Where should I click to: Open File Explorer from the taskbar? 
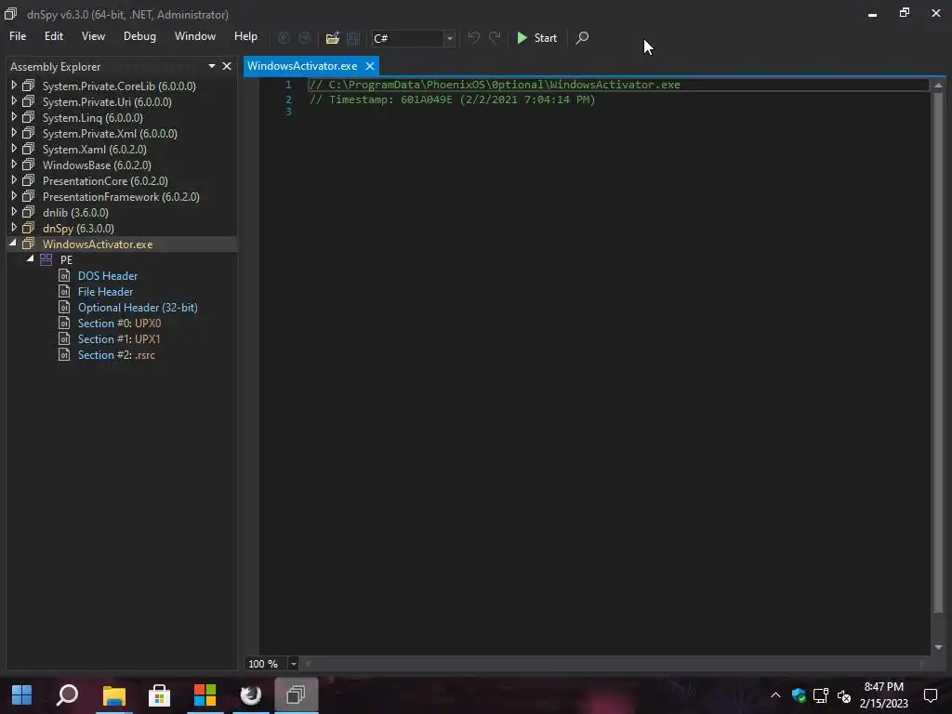[113, 695]
